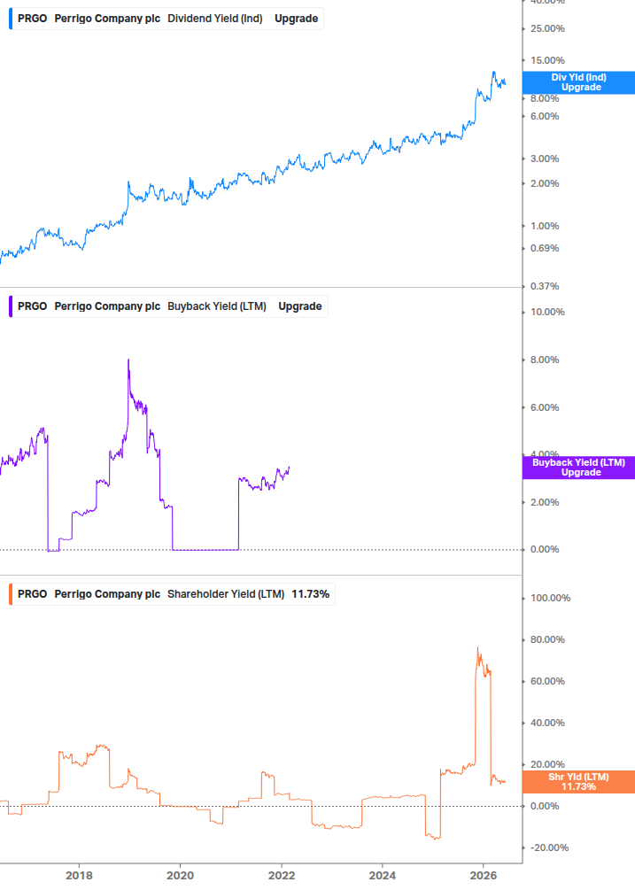635x890 pixels.
Task: Click the 2022 label on the time axis
Action: [x=282, y=876]
